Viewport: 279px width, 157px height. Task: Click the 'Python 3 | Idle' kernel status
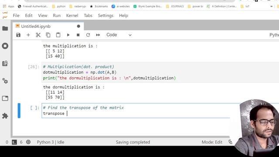[51, 142]
